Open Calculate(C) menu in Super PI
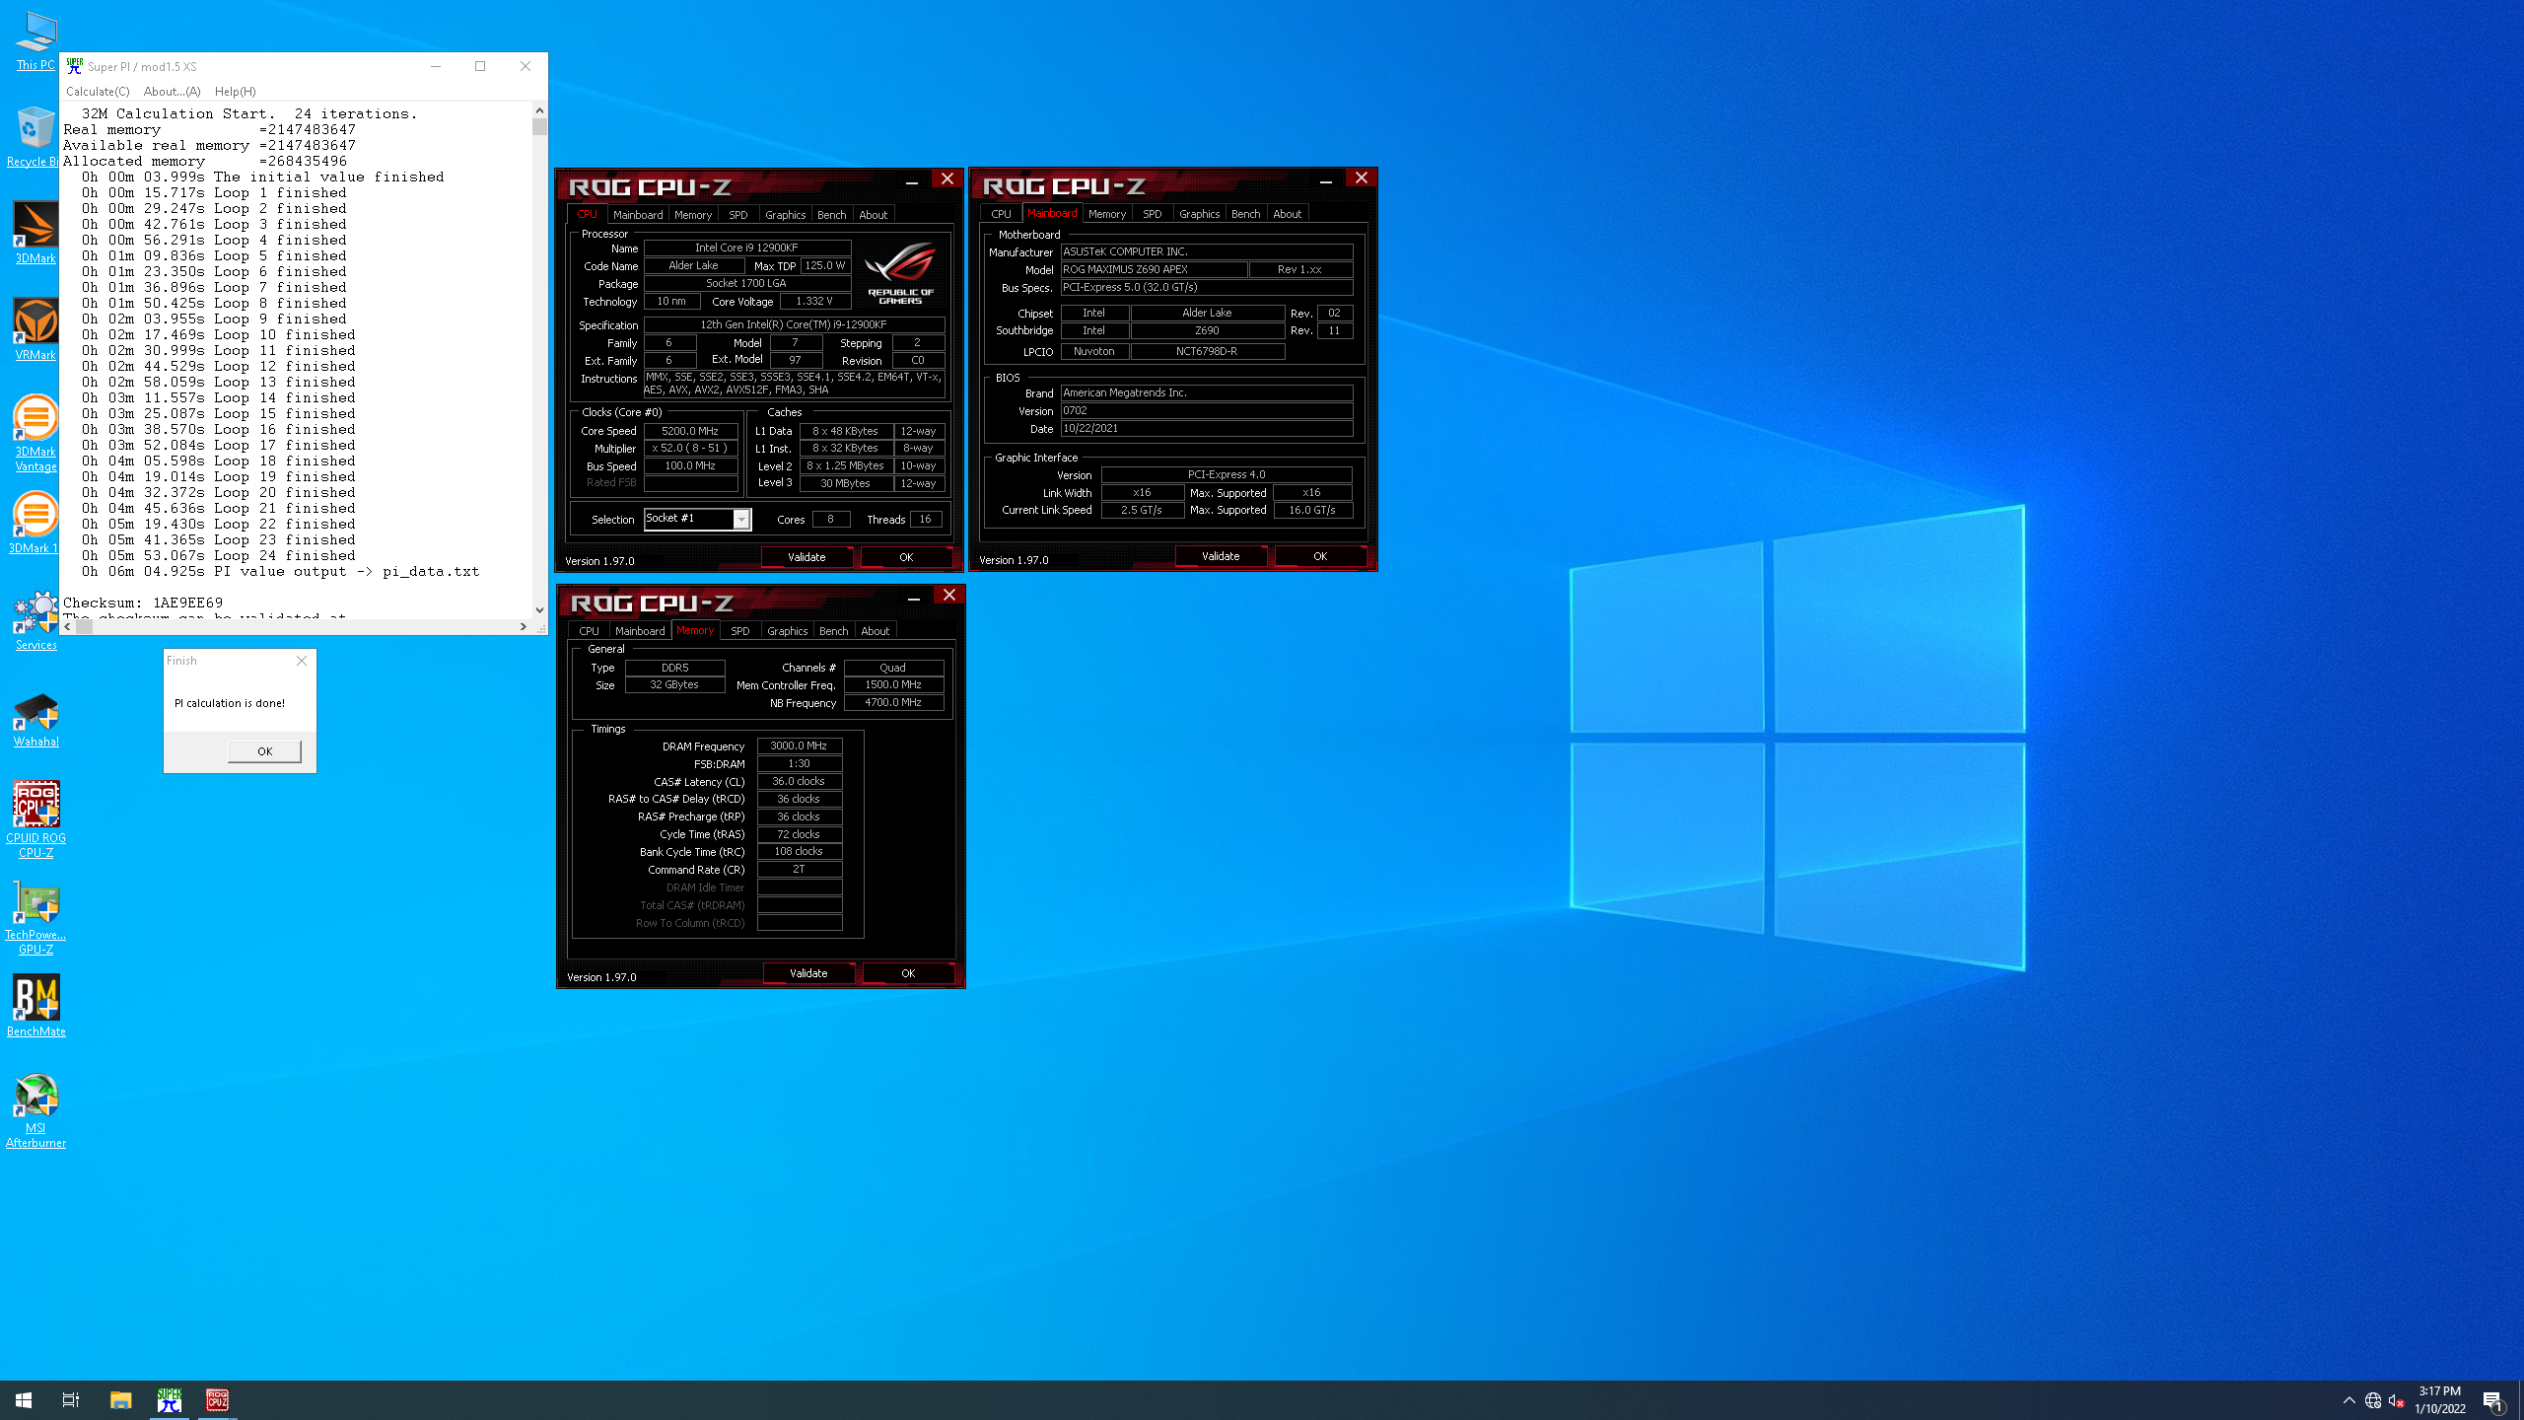 pyautogui.click(x=98, y=92)
